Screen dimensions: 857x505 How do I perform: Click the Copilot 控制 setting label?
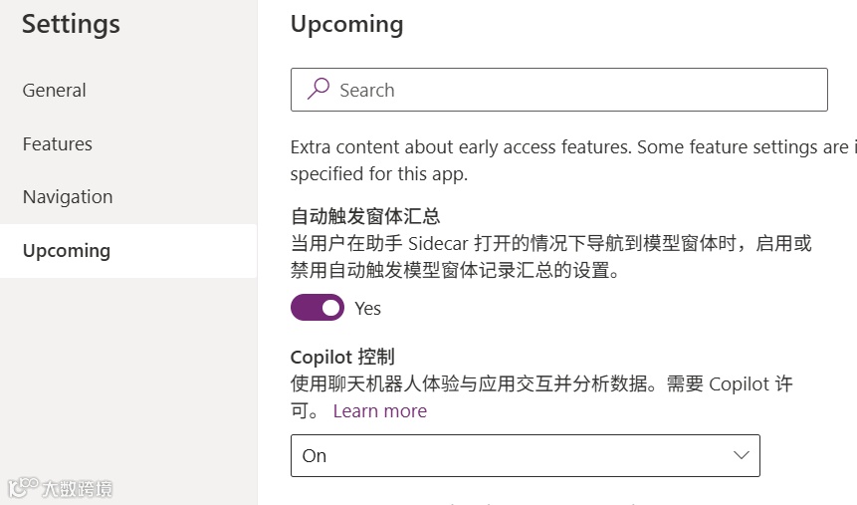click(x=342, y=358)
